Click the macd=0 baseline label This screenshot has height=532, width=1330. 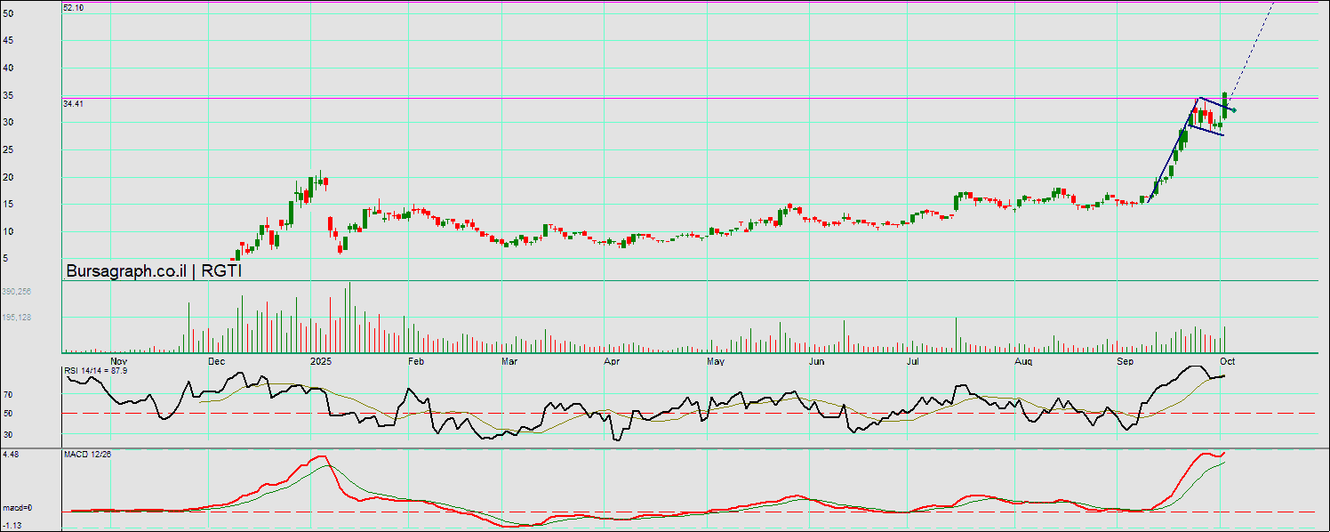click(x=17, y=508)
